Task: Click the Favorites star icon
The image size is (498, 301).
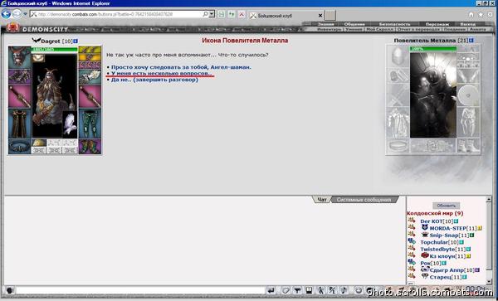Action: pyautogui.click(x=481, y=15)
